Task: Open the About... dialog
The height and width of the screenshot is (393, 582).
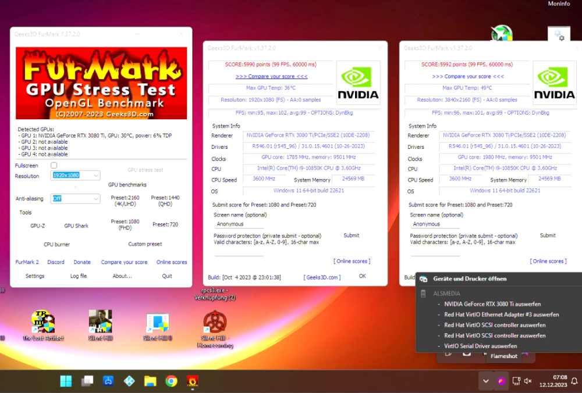Action: click(122, 276)
